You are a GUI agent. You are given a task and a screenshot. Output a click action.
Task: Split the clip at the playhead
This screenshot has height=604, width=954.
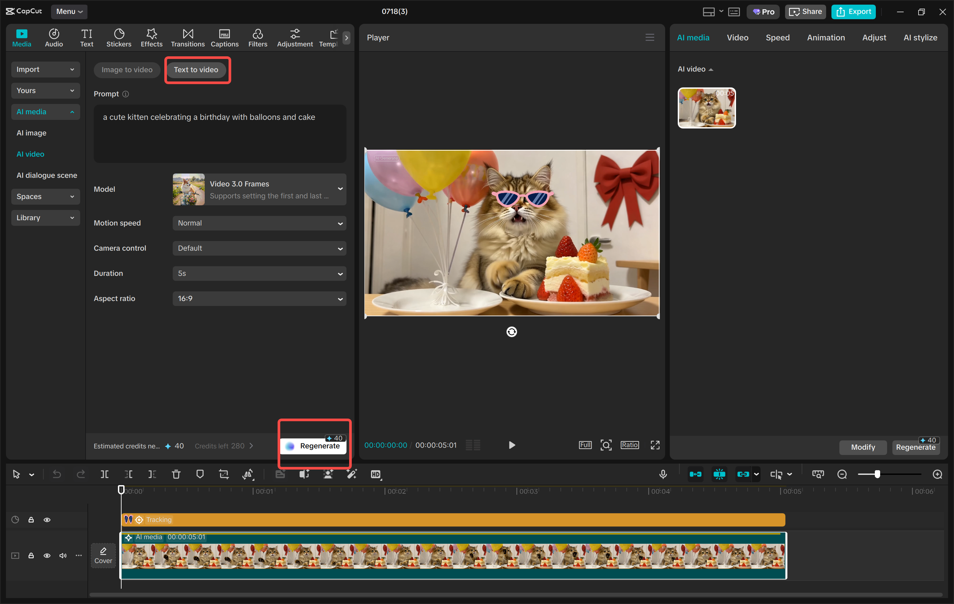click(x=105, y=474)
